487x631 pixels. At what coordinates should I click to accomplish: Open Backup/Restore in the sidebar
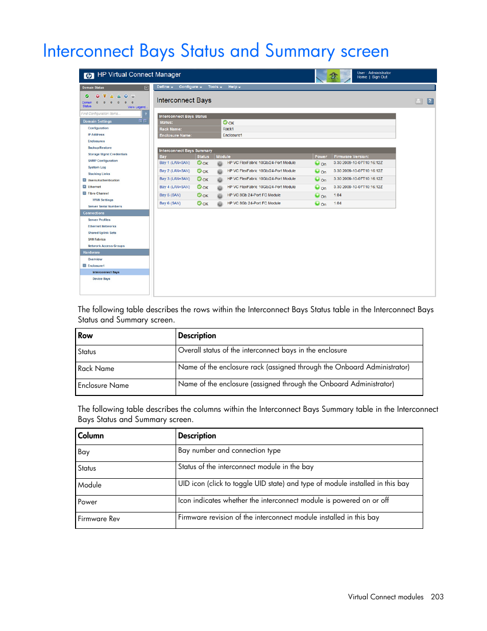100,148
